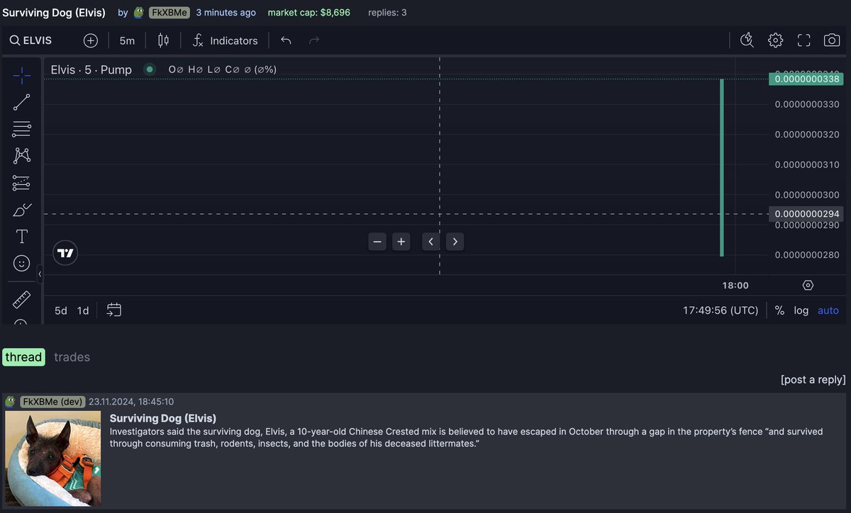Toggle auto scale mode
Viewport: 851px width, 513px height.
828,310
